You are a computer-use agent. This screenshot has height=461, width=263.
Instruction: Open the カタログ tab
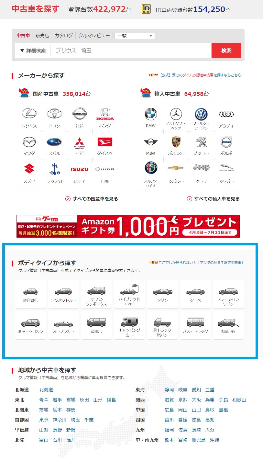64,36
